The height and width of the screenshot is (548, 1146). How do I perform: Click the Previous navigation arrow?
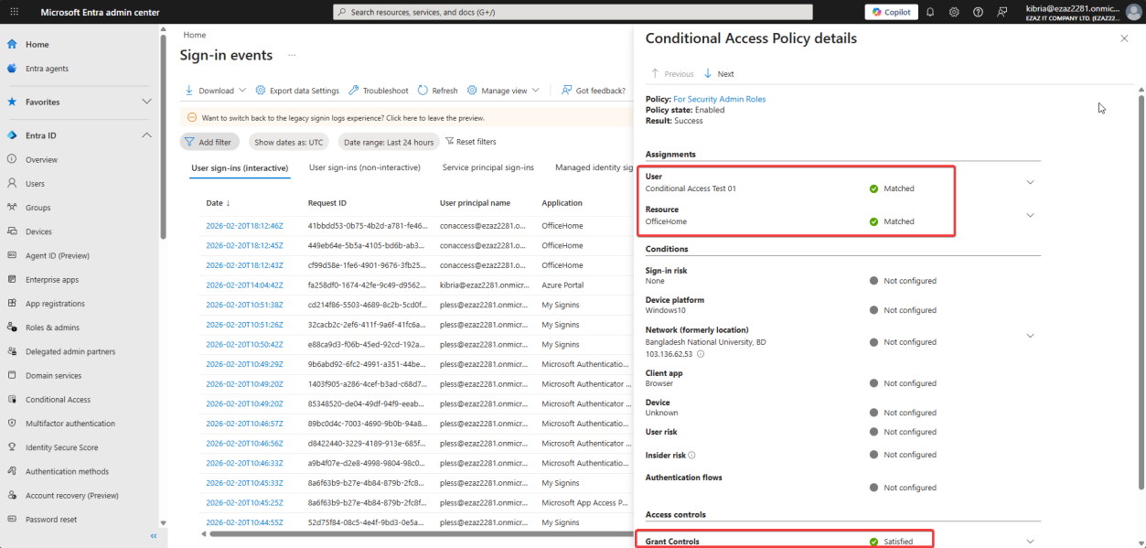point(672,73)
